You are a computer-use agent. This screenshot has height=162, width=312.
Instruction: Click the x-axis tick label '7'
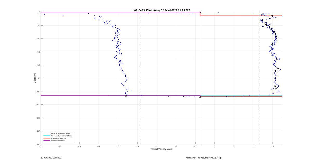[234, 146]
